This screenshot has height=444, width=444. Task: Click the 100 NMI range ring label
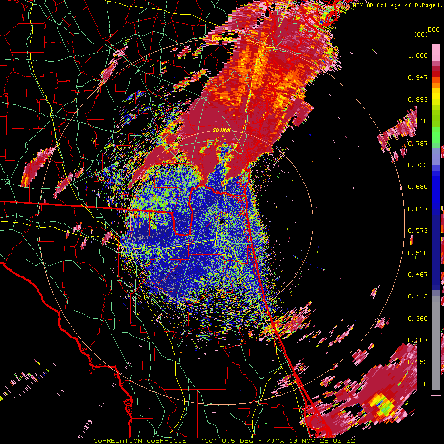tap(223, 39)
